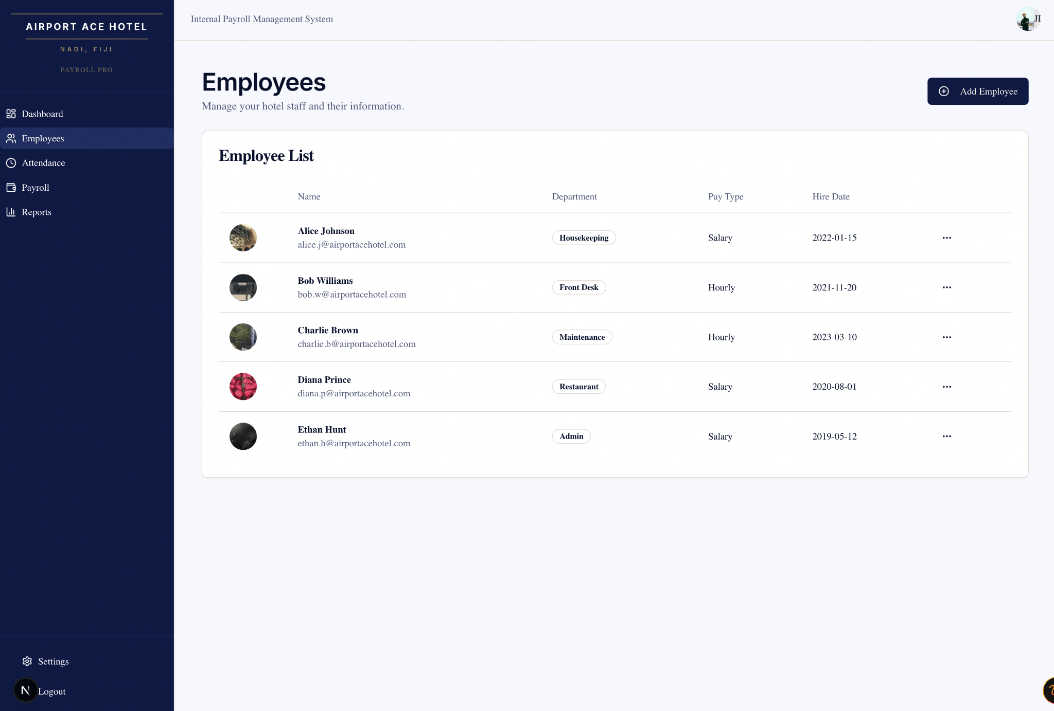Image resolution: width=1054 pixels, height=711 pixels.
Task: Click the Logout icon at sidebar bottom
Action: point(26,690)
